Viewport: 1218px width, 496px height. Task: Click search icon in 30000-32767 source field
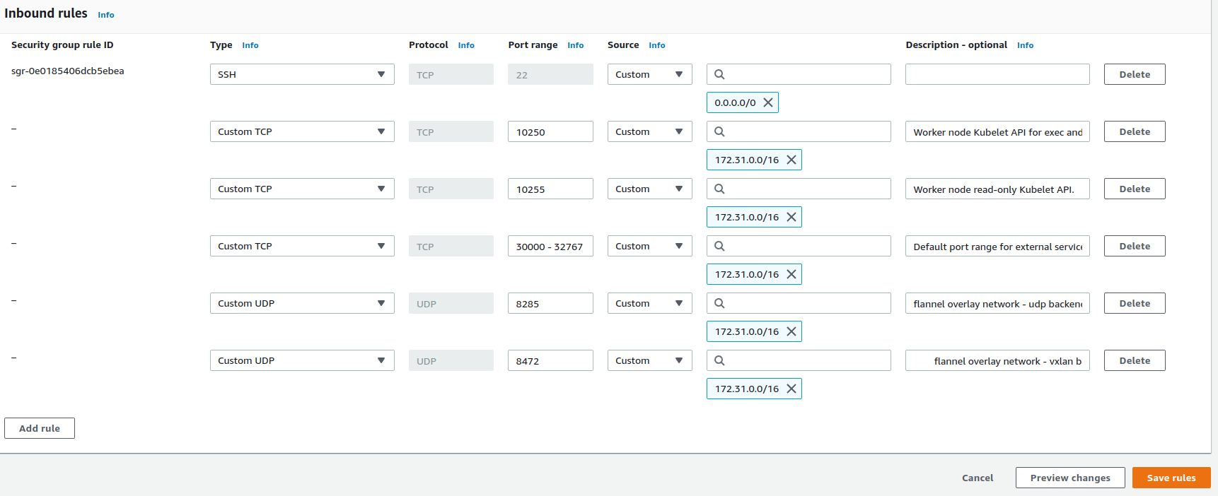(x=719, y=246)
